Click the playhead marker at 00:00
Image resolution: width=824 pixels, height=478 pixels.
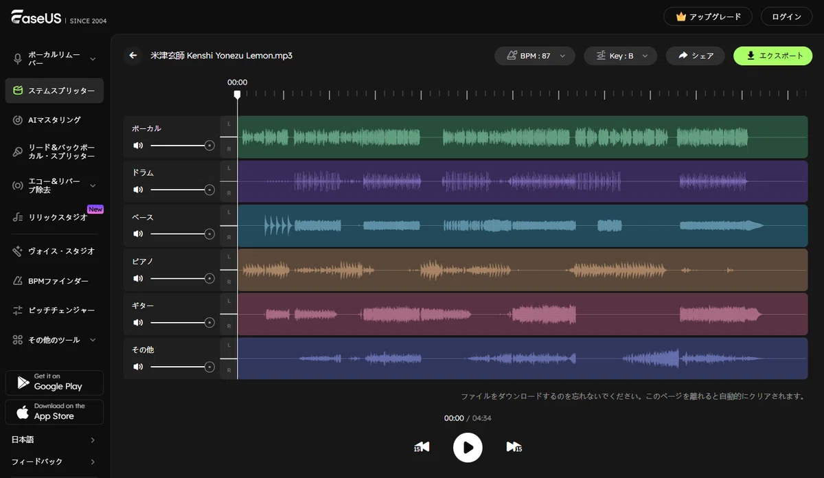coord(237,95)
